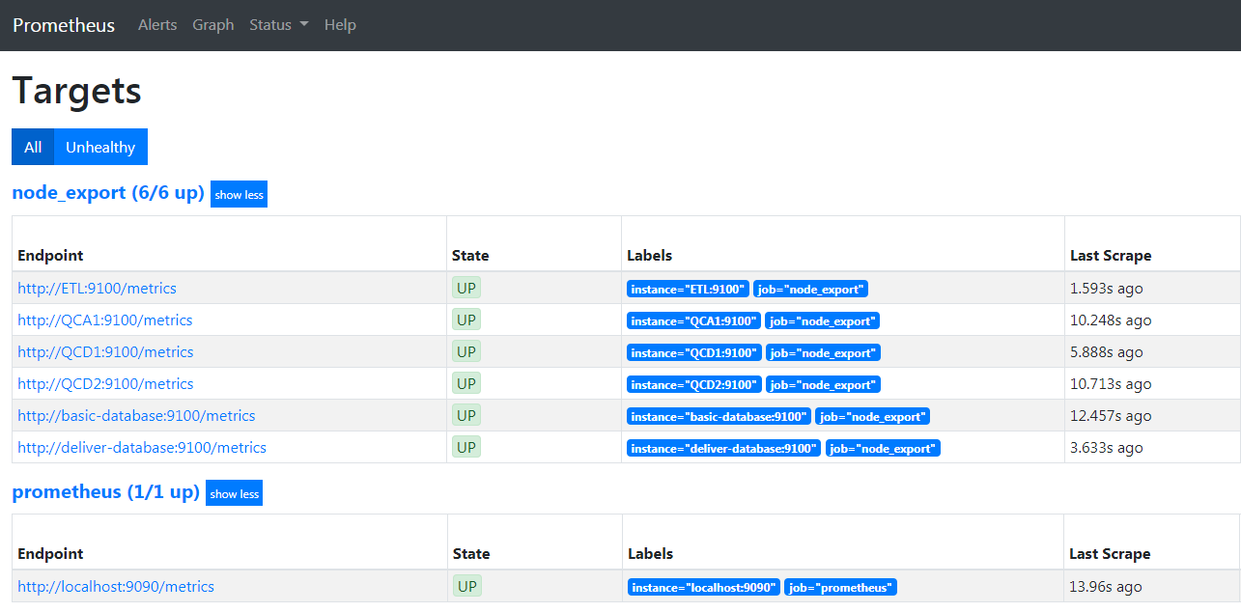Screen dimensions: 1241x612
Task: Click the UP state badge for QCA1
Action: coord(466,320)
